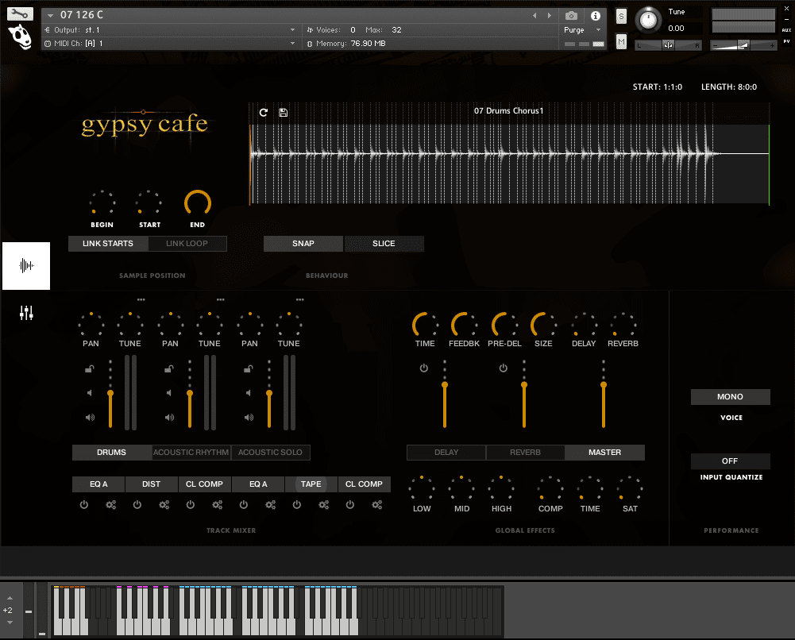The width and height of the screenshot is (795, 640).
Task: Click the save icon above waveform
Action: pos(283,113)
